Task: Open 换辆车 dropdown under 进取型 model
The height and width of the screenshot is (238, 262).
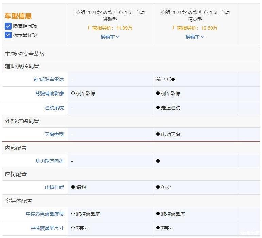Action: [x=110, y=37]
